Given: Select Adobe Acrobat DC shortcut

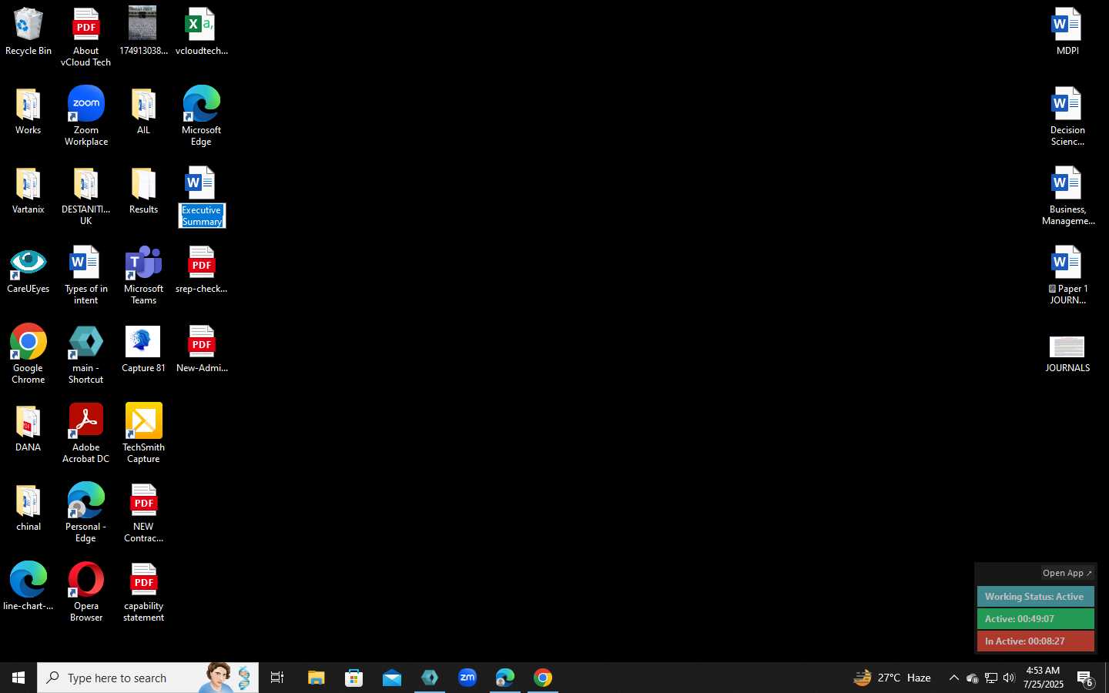Looking at the screenshot, I should [85, 434].
